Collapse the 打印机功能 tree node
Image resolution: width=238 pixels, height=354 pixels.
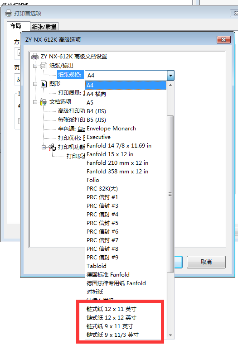(x=44, y=147)
